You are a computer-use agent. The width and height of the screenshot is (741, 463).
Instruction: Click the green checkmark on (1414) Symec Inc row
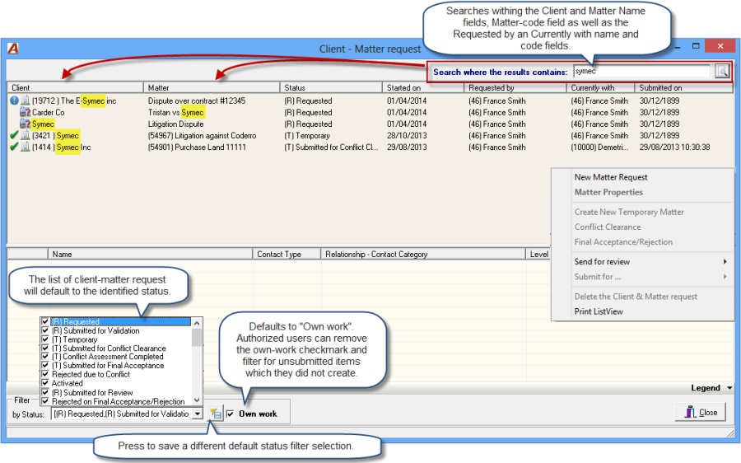[x=14, y=147]
